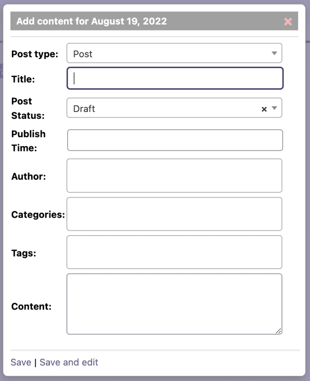Click the Post type label
Image resolution: width=310 pixels, height=381 pixels.
(x=35, y=54)
